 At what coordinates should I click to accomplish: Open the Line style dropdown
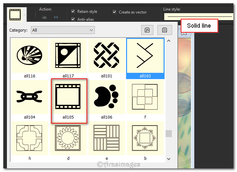click(x=198, y=16)
